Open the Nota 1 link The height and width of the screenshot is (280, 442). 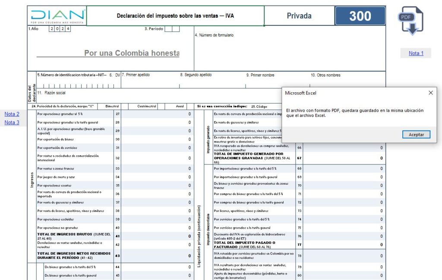click(416, 53)
